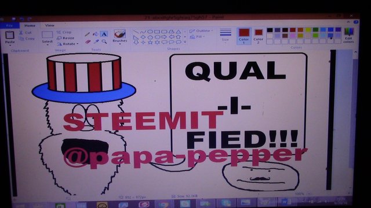Click the Select rectangle icon
The height and width of the screenshot is (208, 371).
click(47, 35)
